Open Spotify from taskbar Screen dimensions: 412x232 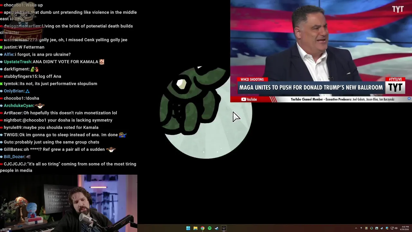coord(210,228)
